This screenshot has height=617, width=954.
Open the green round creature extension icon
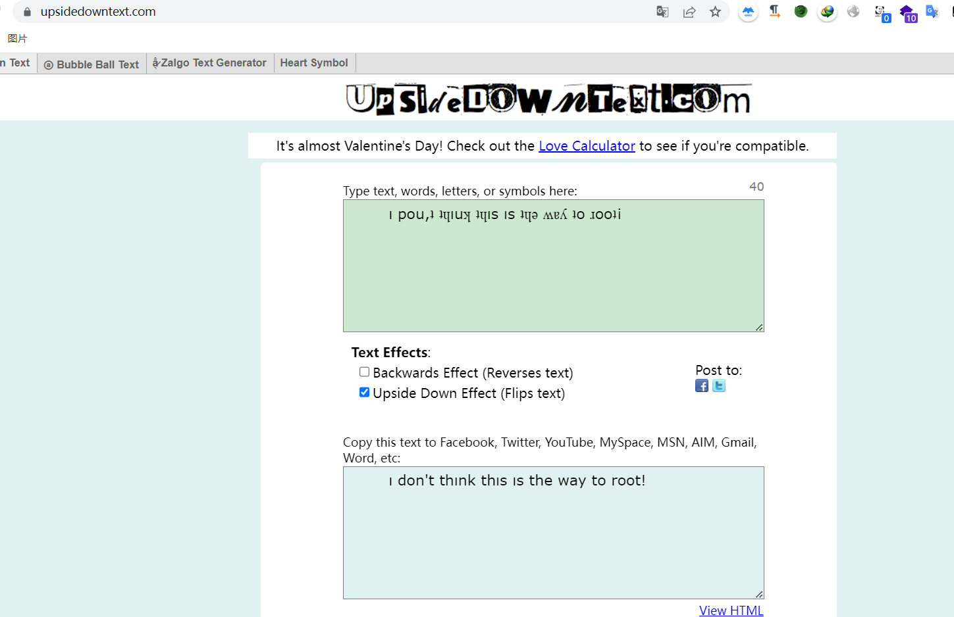tap(801, 11)
